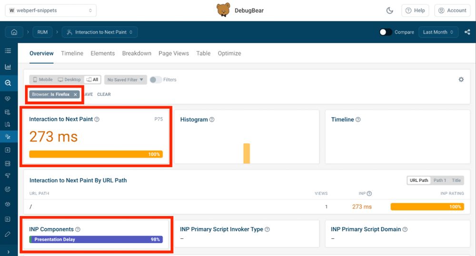Open the Last Month date range dropdown

click(x=438, y=32)
